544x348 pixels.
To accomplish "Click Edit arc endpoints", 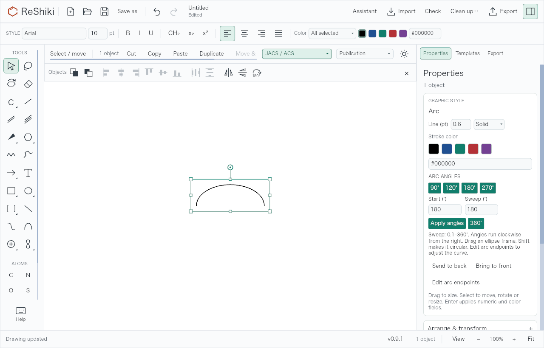I will coord(456,282).
